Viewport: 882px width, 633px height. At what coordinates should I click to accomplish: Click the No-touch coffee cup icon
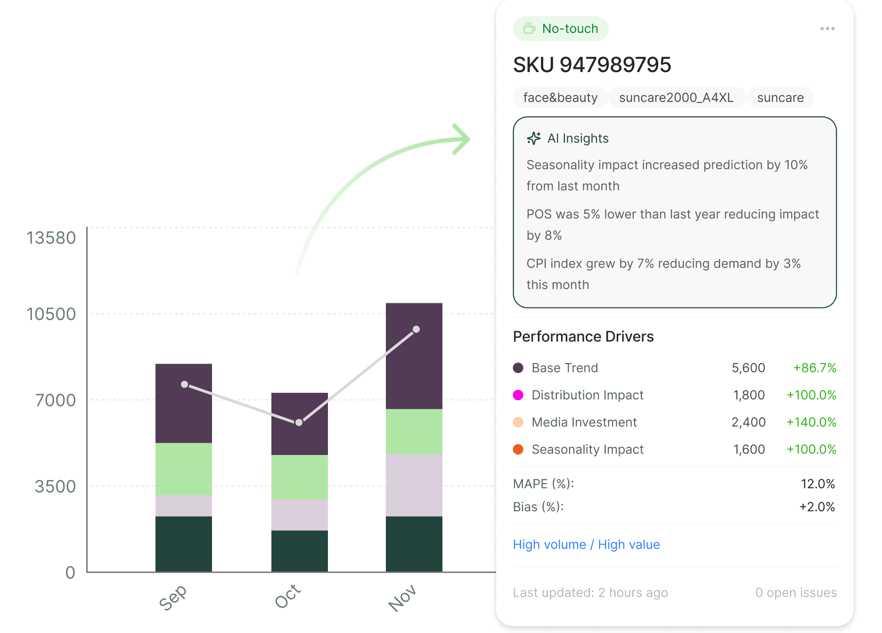coord(530,29)
